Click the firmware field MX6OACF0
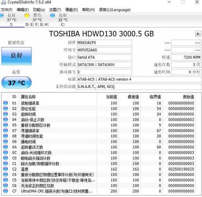202x197 pixels. [x=104, y=43]
